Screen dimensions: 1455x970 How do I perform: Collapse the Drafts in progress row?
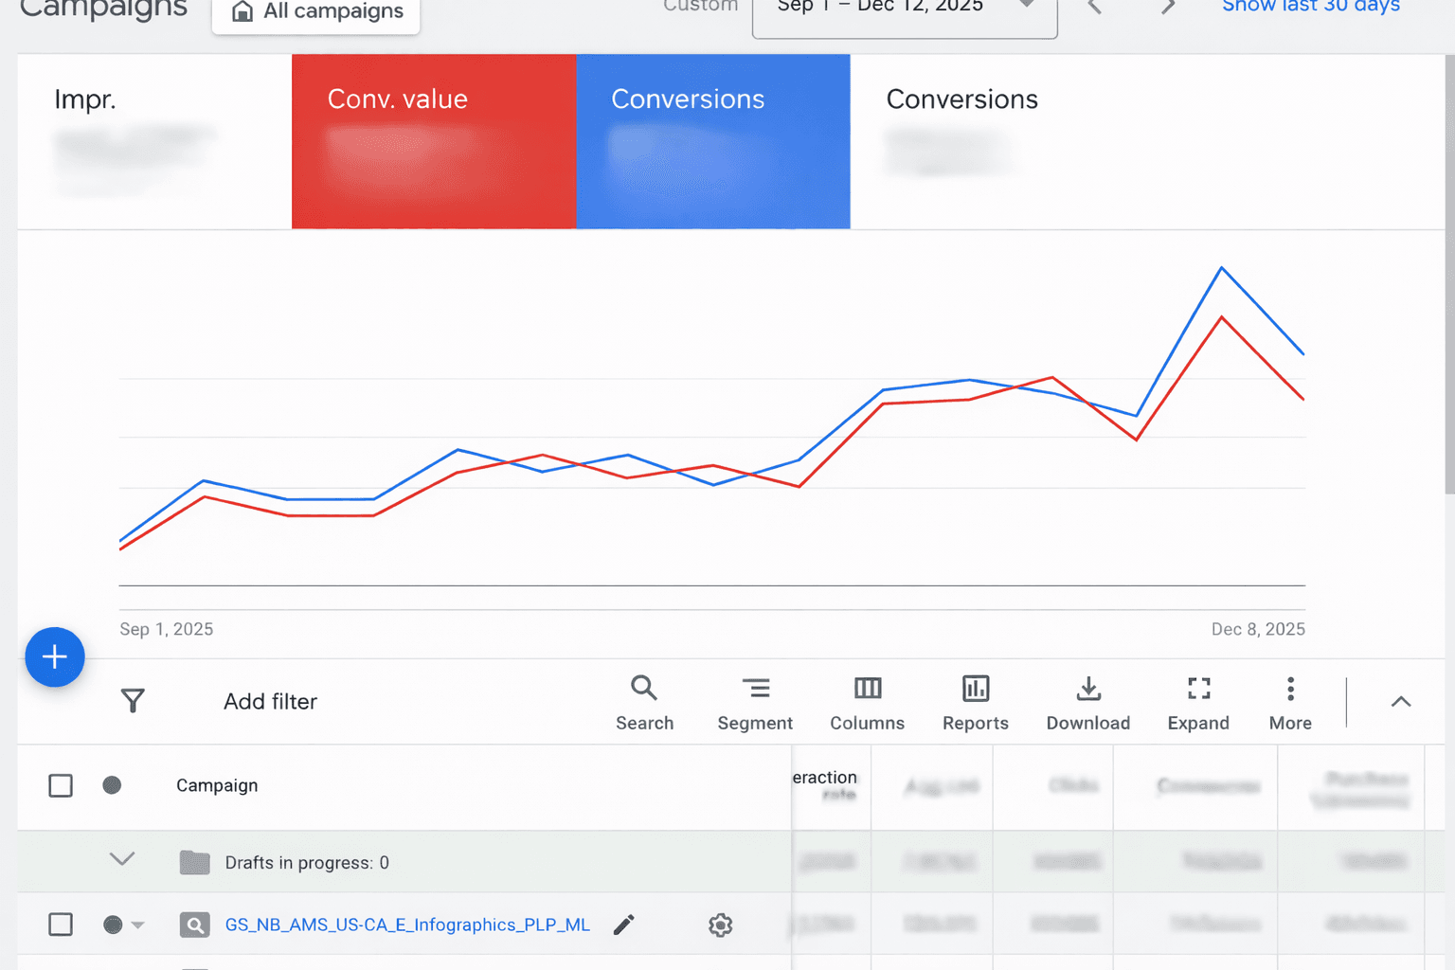pos(122,859)
